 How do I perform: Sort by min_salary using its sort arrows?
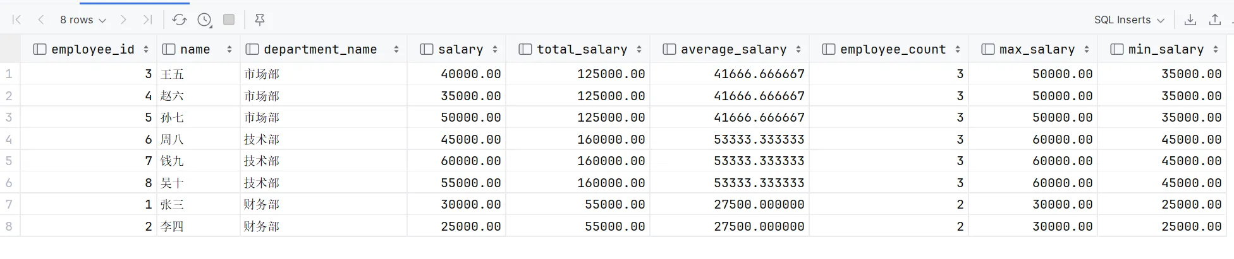pyautogui.click(x=1216, y=49)
